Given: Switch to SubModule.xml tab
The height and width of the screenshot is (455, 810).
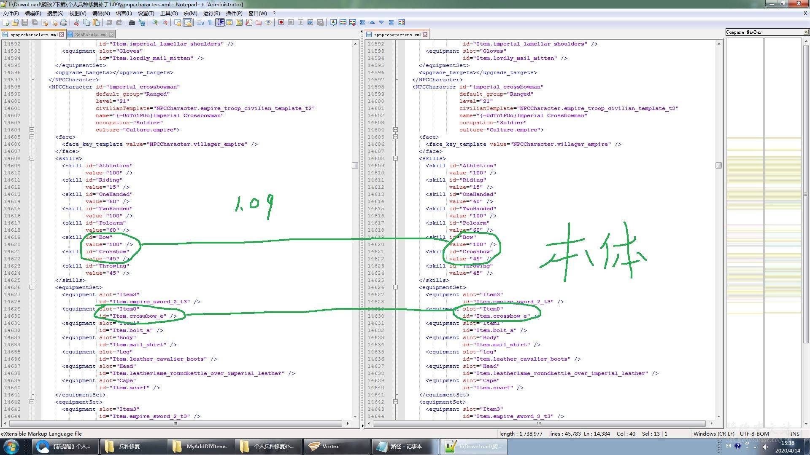Looking at the screenshot, I should pyautogui.click(x=91, y=35).
